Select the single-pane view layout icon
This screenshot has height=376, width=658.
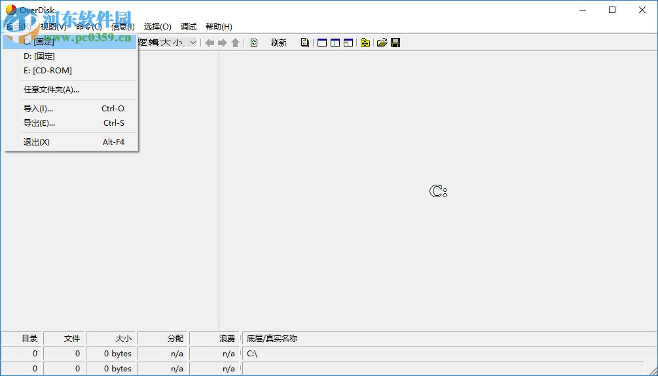[322, 43]
